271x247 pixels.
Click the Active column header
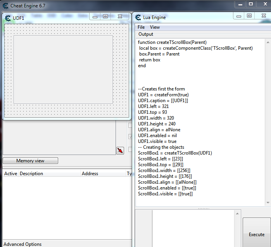tap(10, 174)
